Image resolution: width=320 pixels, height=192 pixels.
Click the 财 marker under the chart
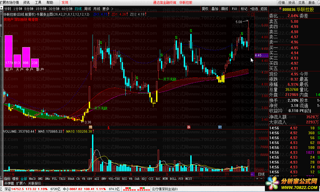point(220,127)
